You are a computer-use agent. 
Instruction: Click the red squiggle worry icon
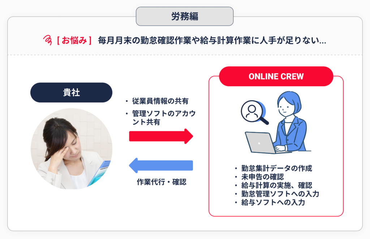pos(47,40)
